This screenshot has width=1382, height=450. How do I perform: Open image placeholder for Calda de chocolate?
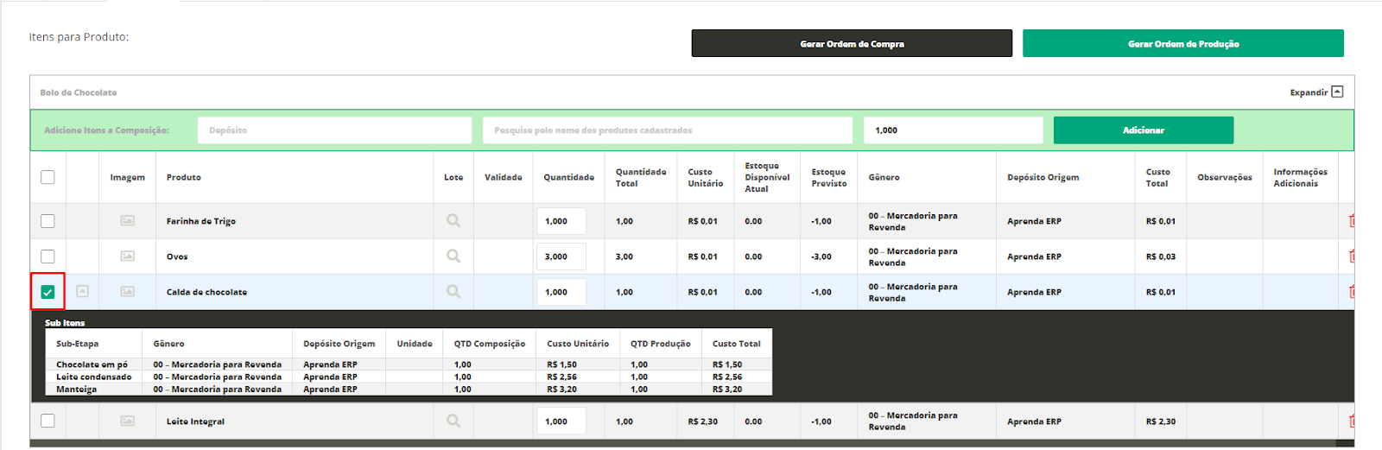(x=127, y=292)
